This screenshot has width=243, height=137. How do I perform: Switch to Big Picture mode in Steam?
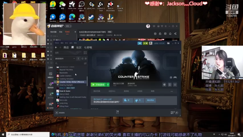coord(168,43)
